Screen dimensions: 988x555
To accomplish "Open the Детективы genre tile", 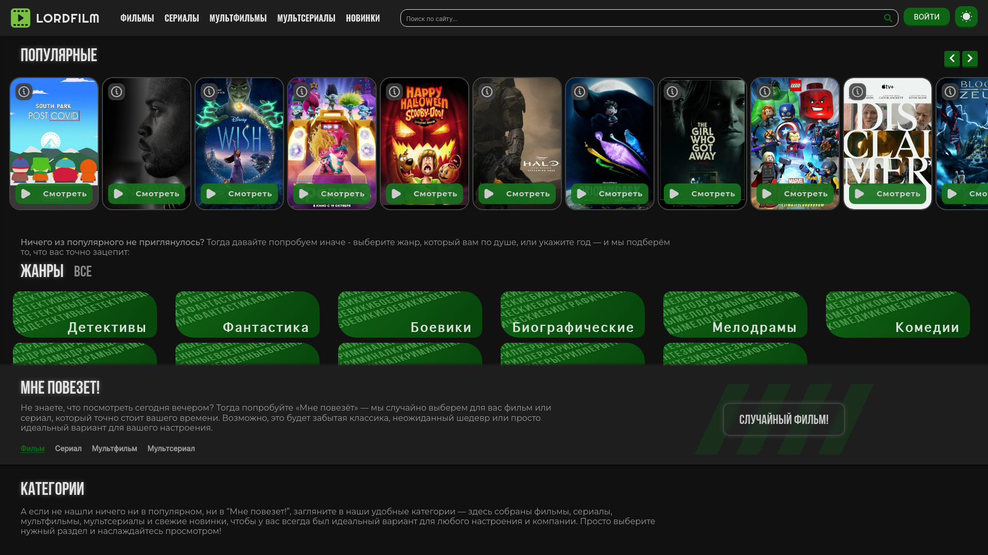I will (85, 315).
